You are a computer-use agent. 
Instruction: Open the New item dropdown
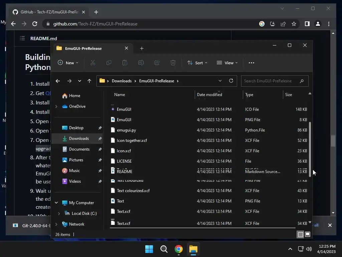pos(68,63)
